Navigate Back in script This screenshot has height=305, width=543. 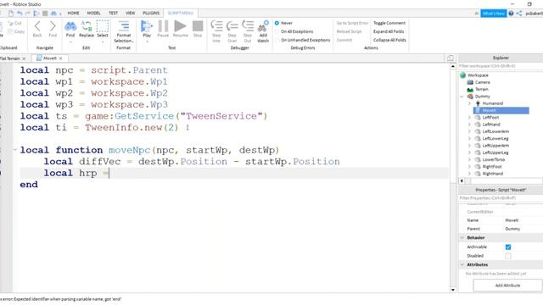click(x=37, y=26)
